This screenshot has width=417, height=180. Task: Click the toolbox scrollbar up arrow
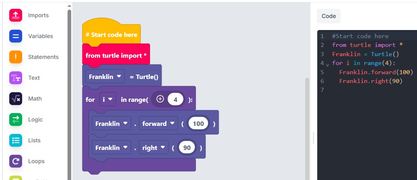[x=69, y=6]
